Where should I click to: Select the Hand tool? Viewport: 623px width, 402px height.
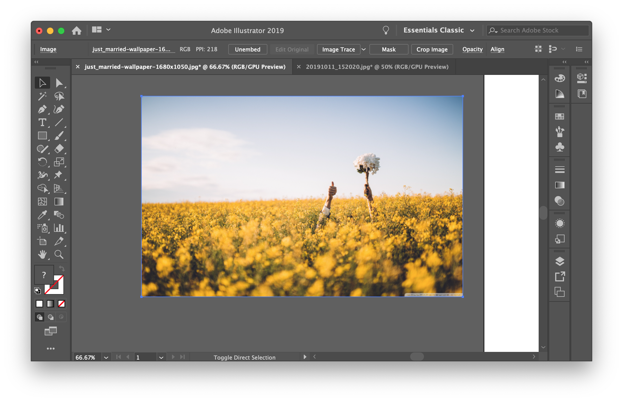42,254
